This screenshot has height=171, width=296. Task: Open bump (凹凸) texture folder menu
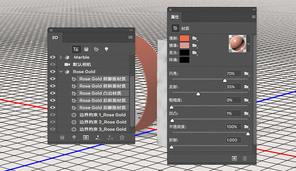[x=246, y=113]
